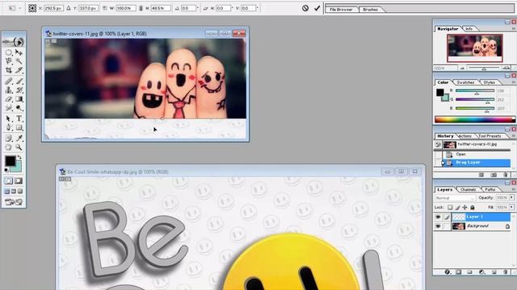This screenshot has height=290, width=517.
Task: Hide the Background layer eye icon
Action: point(438,226)
